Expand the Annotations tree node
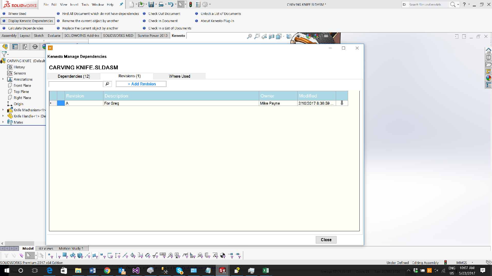The image size is (492, 276). tap(3, 79)
